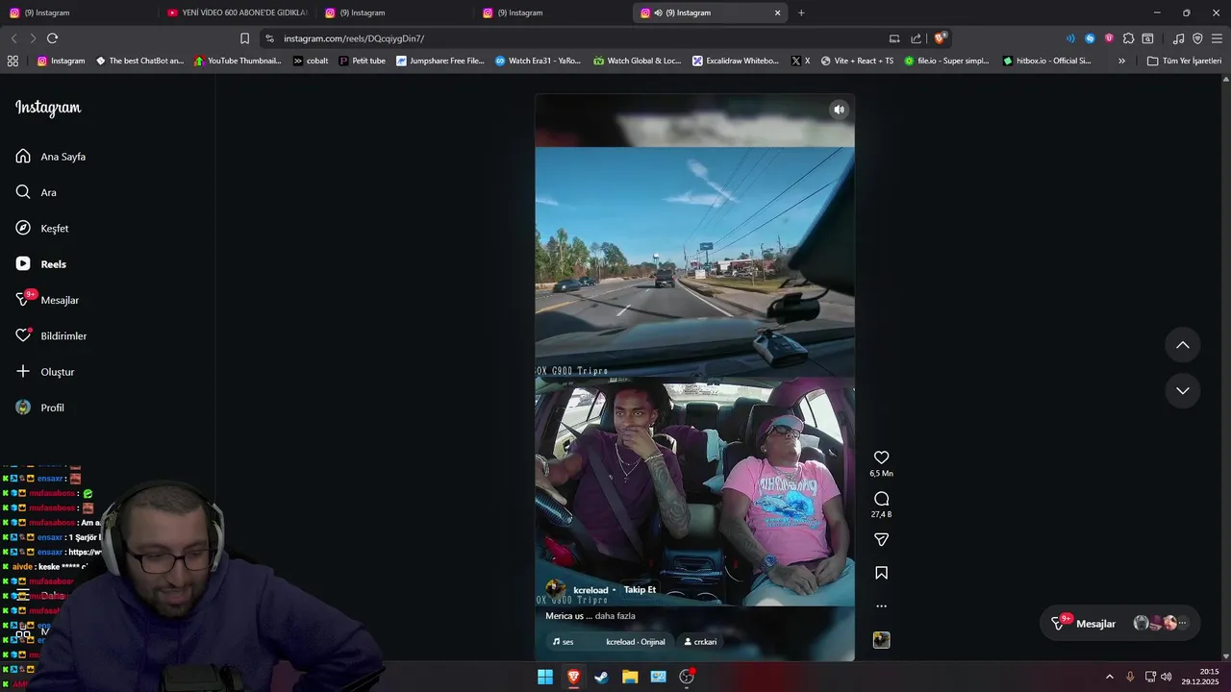Go to previous reel with up arrow
Image resolution: width=1231 pixels, height=692 pixels.
click(x=1183, y=345)
